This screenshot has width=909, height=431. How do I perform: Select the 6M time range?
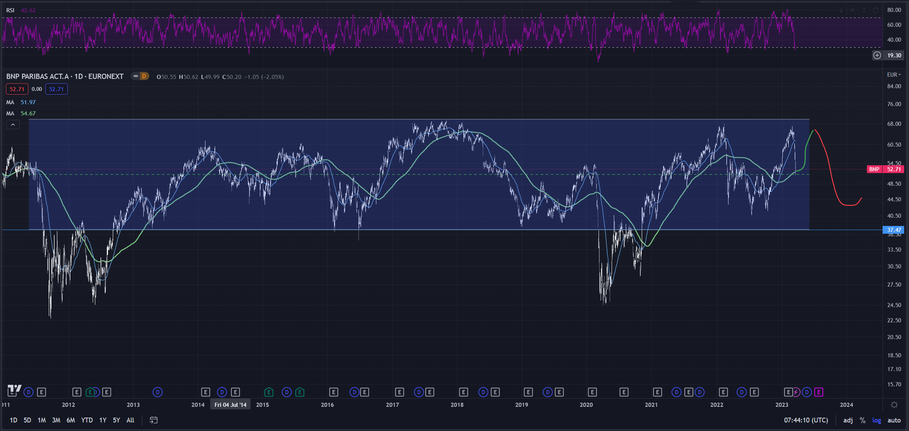click(71, 420)
